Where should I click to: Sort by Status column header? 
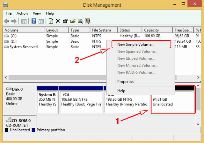point(130,30)
